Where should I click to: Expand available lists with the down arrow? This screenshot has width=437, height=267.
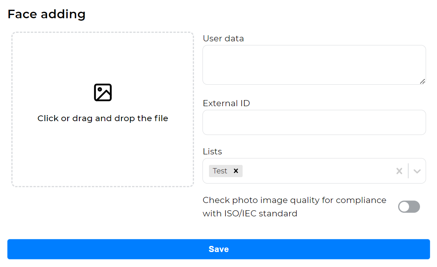(417, 171)
